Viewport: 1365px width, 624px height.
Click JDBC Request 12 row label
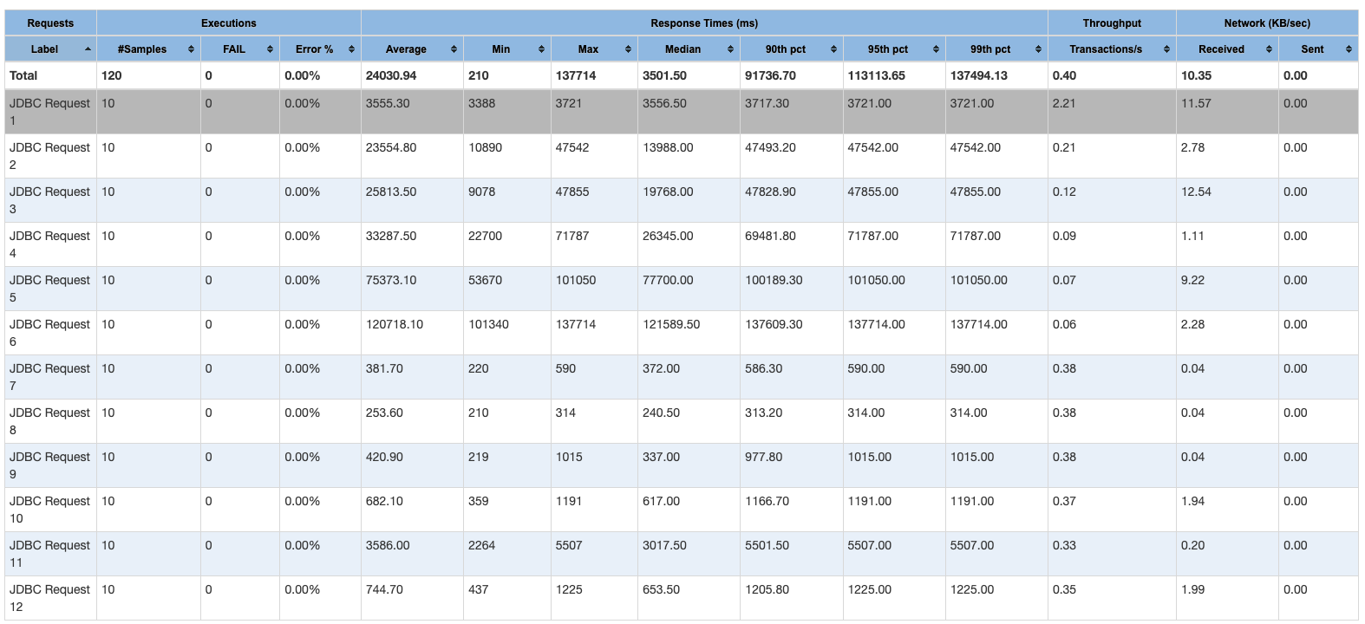pyautogui.click(x=50, y=598)
